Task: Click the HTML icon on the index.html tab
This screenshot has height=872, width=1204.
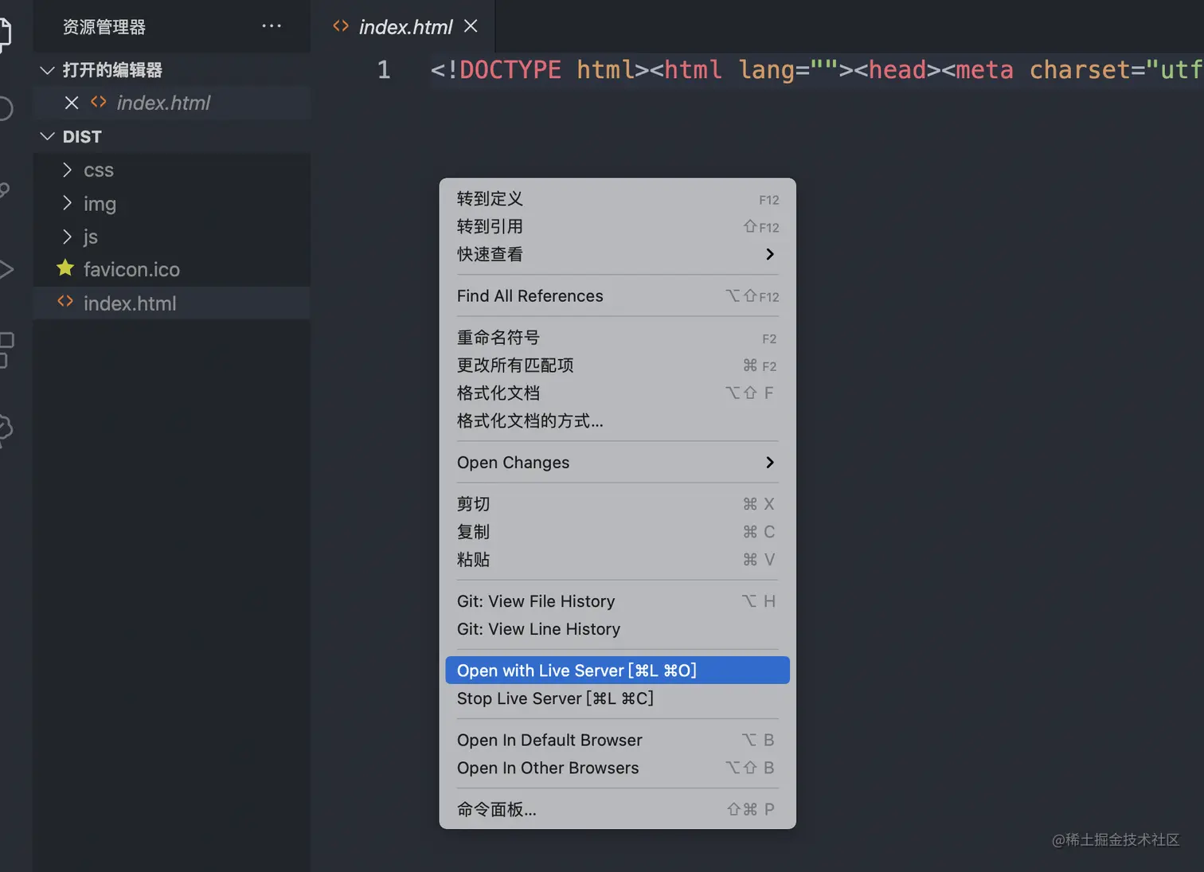Action: [x=341, y=26]
